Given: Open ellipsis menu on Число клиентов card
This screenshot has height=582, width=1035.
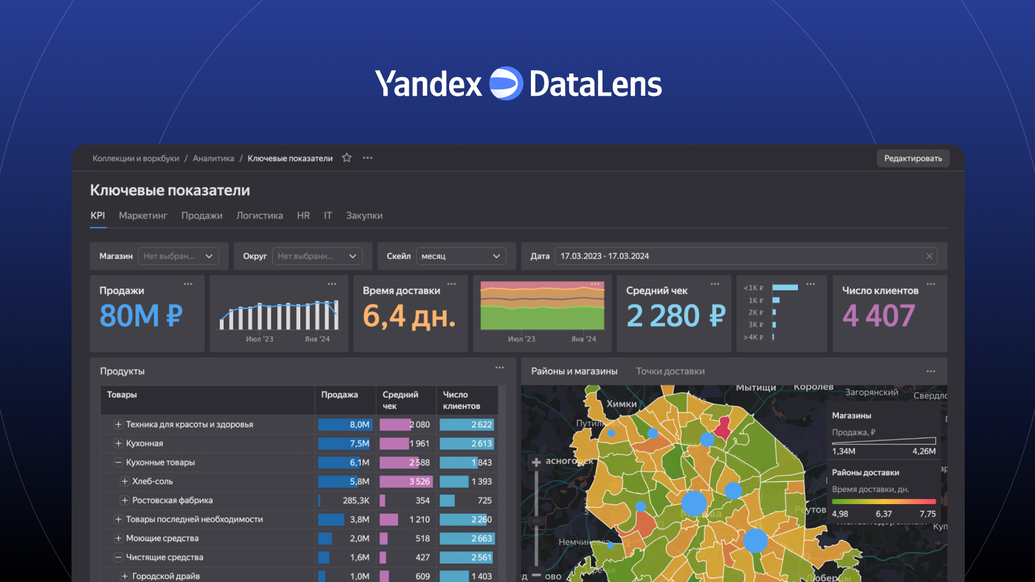Looking at the screenshot, I should coord(931,283).
